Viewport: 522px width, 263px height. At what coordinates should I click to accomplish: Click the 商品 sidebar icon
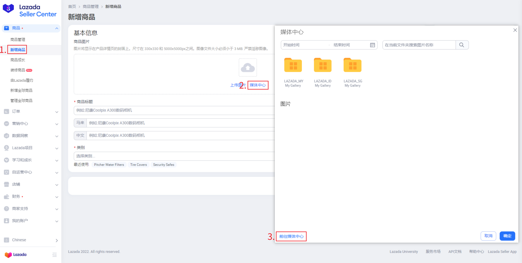click(7, 28)
